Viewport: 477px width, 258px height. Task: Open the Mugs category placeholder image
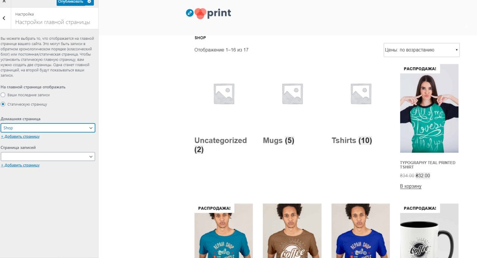pos(292,93)
